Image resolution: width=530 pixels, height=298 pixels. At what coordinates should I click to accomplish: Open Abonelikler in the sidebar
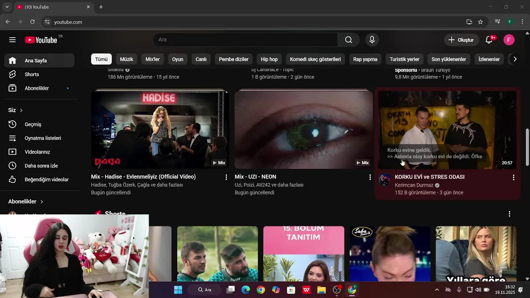click(39, 88)
